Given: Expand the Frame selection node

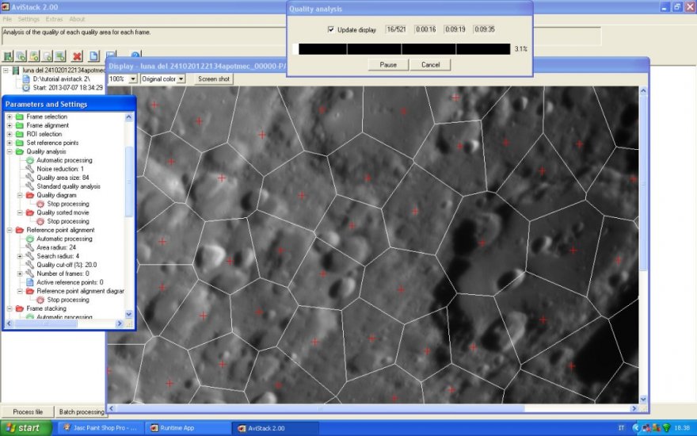Looking at the screenshot, I should coord(10,117).
